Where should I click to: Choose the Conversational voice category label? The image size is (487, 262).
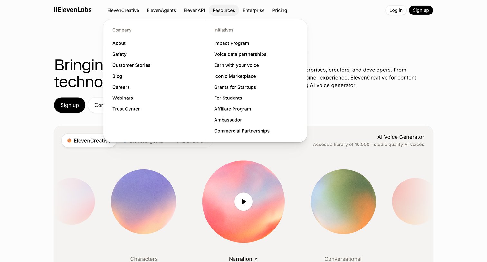pos(343,259)
